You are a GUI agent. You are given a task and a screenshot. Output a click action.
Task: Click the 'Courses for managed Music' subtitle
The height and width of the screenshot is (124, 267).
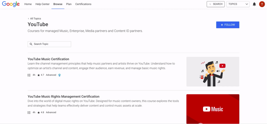pos(85,31)
